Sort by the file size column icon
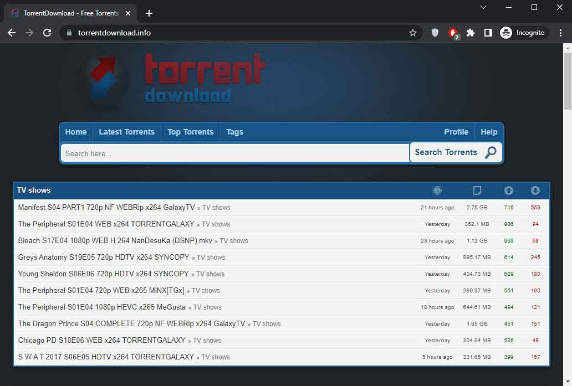 [477, 191]
